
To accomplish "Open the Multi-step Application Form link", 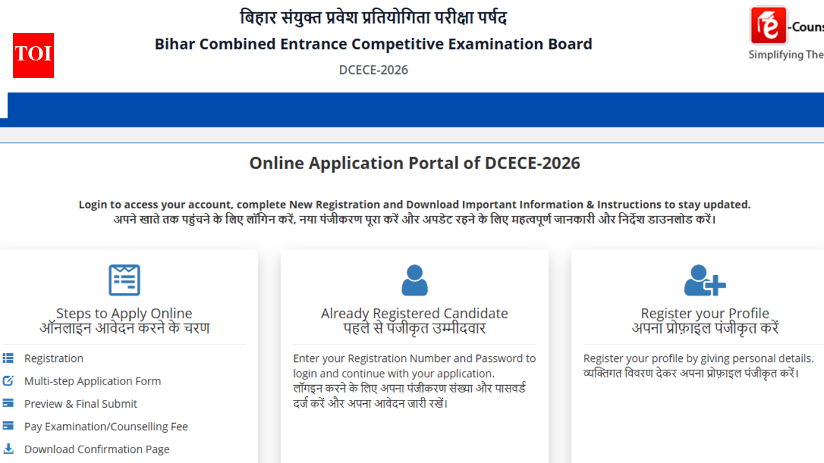I will 93,381.
